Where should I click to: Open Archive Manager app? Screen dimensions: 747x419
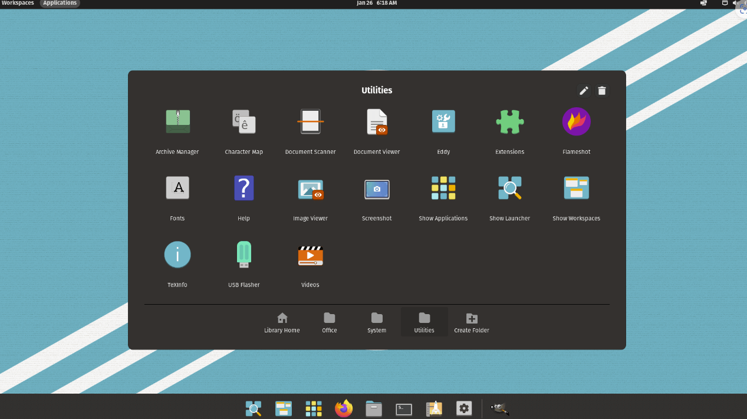177,130
